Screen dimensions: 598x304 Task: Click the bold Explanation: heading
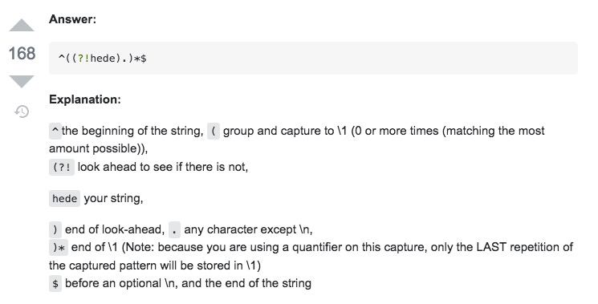click(85, 99)
